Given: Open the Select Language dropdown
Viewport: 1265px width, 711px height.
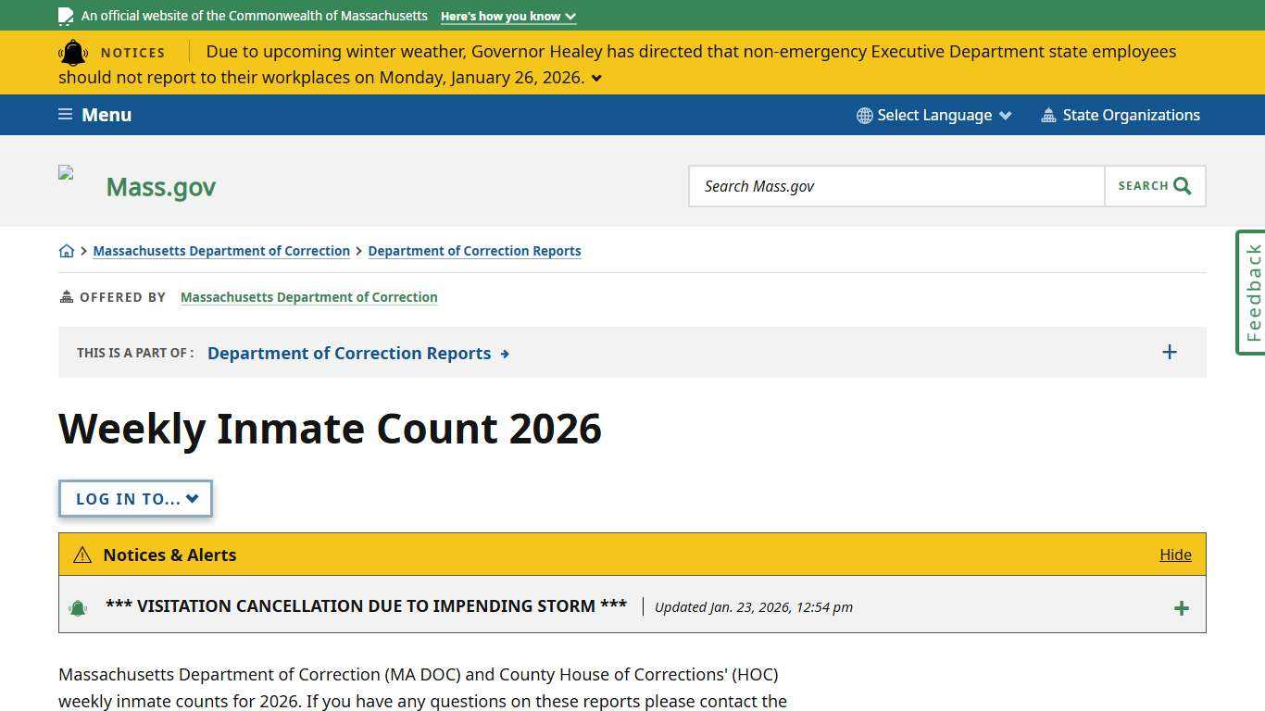Looking at the screenshot, I should [934, 115].
